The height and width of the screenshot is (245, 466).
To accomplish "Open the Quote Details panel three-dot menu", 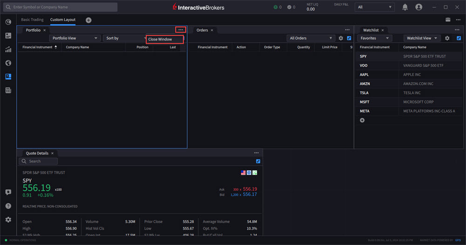I will click(x=257, y=153).
